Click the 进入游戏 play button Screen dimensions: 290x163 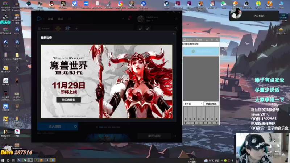point(55,126)
